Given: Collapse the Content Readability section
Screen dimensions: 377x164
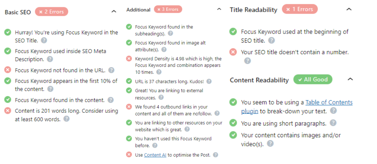Looking at the screenshot, I should pos(350,79).
